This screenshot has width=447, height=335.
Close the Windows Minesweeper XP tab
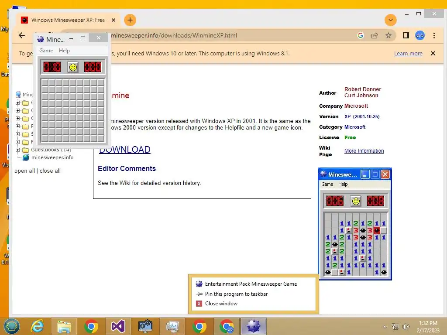click(113, 20)
